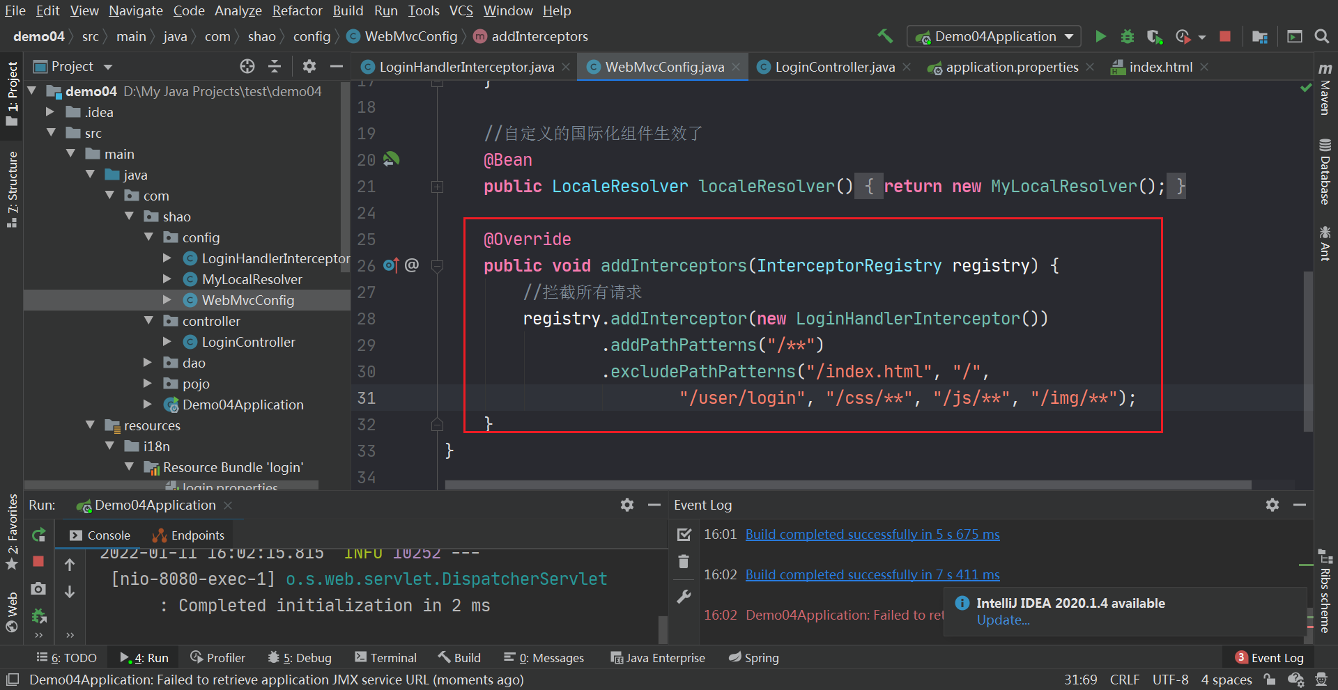Toggle the Web tool window button

[x=12, y=612]
